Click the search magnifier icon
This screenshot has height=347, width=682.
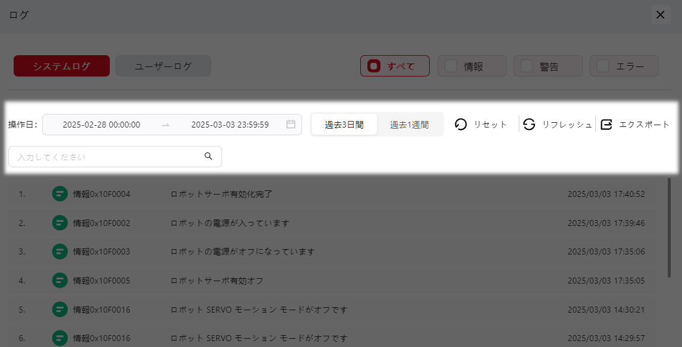tap(208, 156)
